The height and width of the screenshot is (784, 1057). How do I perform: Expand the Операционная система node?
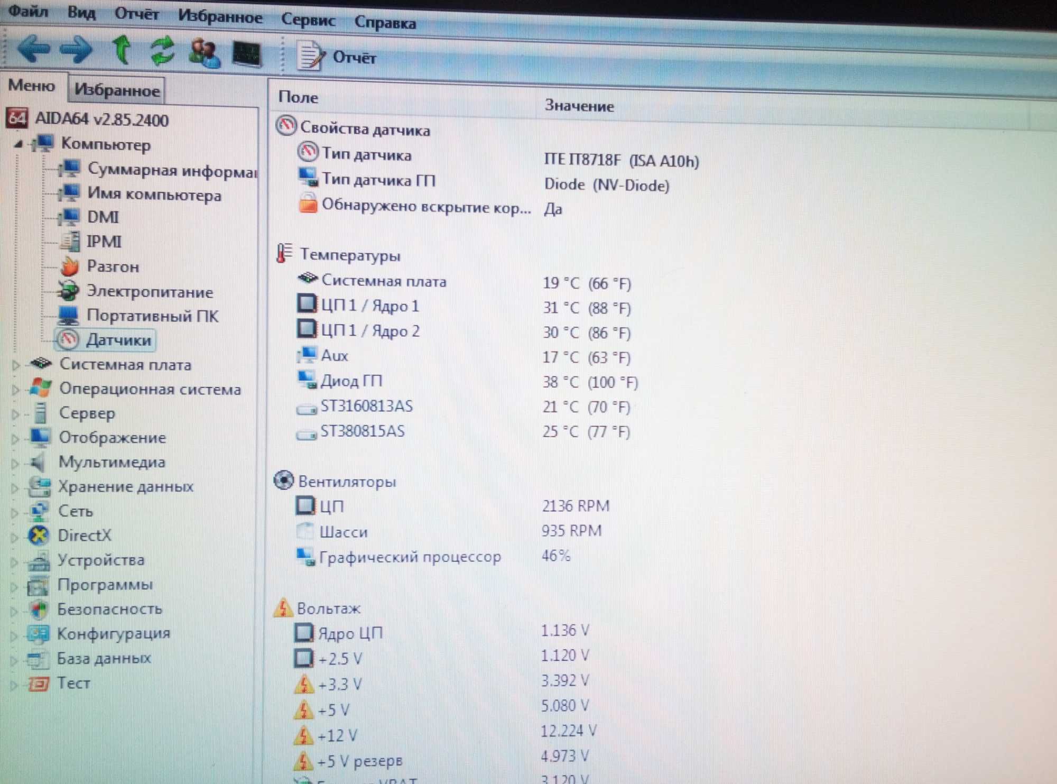(15, 390)
